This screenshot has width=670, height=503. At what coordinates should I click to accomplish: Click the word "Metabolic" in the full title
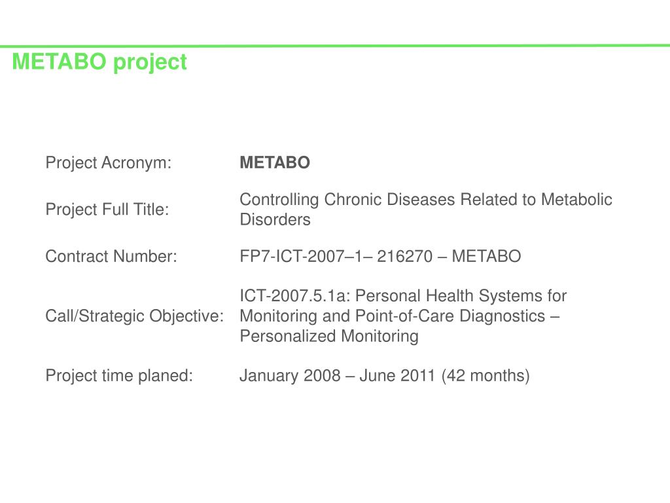point(576,200)
